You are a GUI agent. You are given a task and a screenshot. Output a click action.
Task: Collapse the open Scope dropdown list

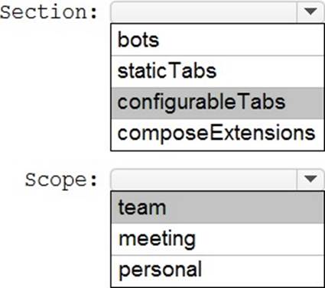pos(310,179)
